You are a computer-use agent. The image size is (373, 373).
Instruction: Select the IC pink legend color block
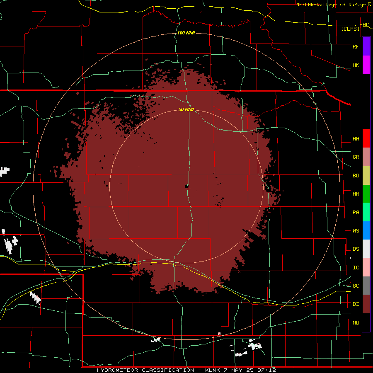(366, 267)
